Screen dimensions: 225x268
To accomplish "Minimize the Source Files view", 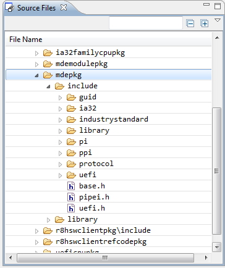I will (x=206, y=4).
